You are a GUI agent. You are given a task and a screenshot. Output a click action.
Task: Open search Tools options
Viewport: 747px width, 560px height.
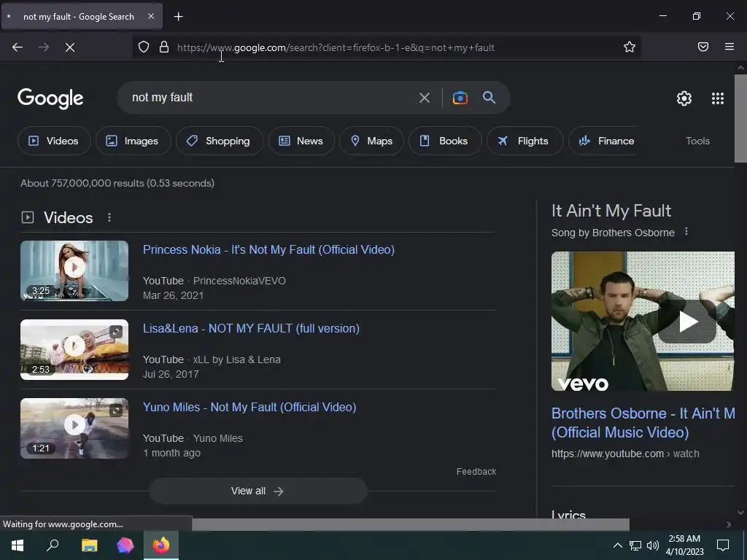(x=697, y=141)
